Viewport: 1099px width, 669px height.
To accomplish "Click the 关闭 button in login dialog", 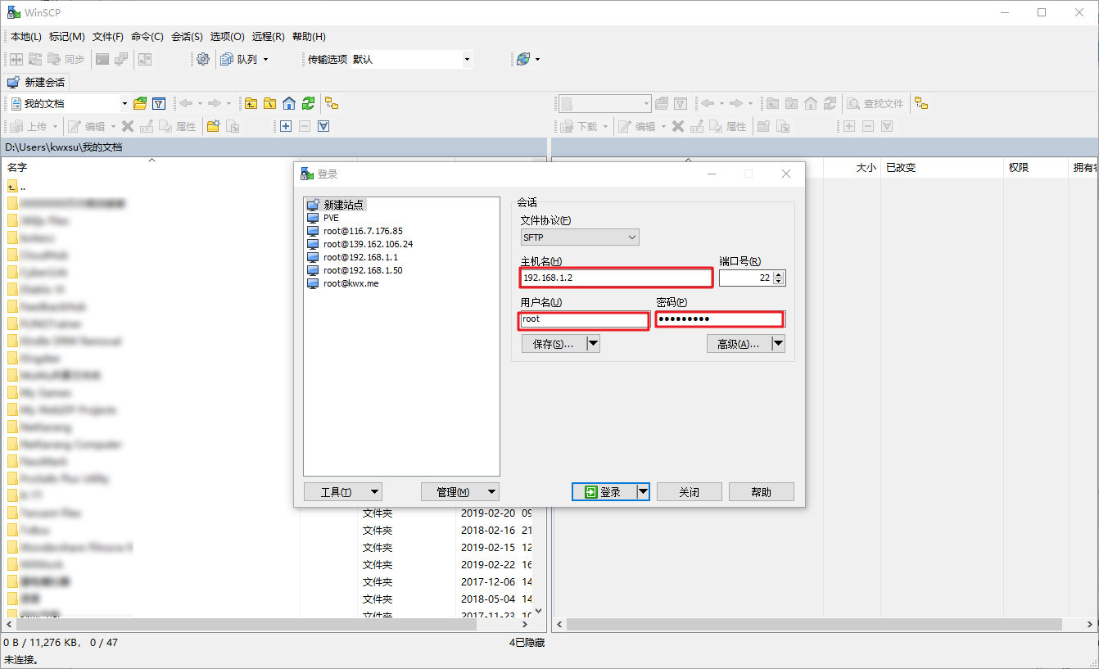I will pyautogui.click(x=689, y=491).
